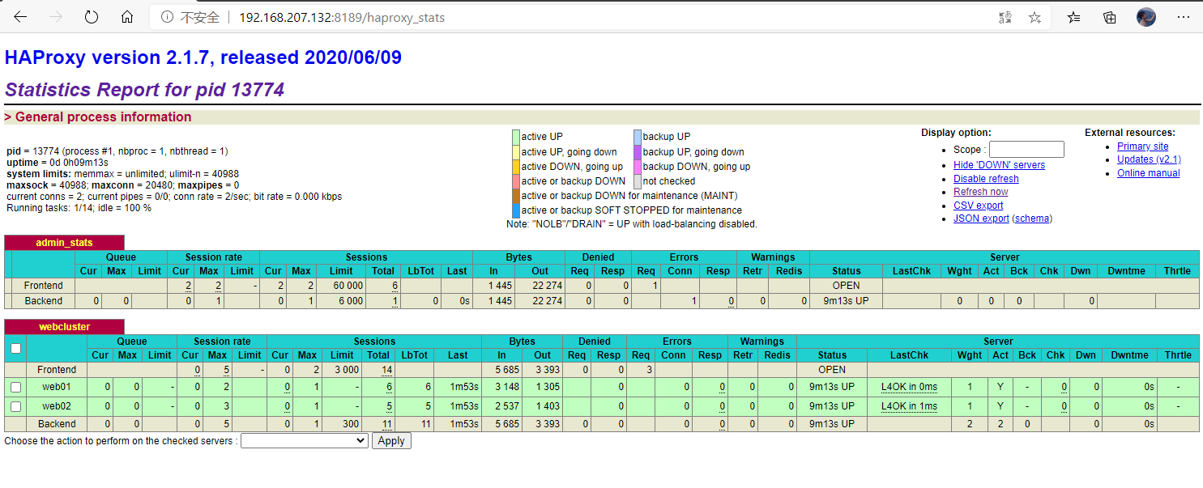This screenshot has height=488, width=1203.
Task: Open the server action dropdown
Action: pos(305,441)
